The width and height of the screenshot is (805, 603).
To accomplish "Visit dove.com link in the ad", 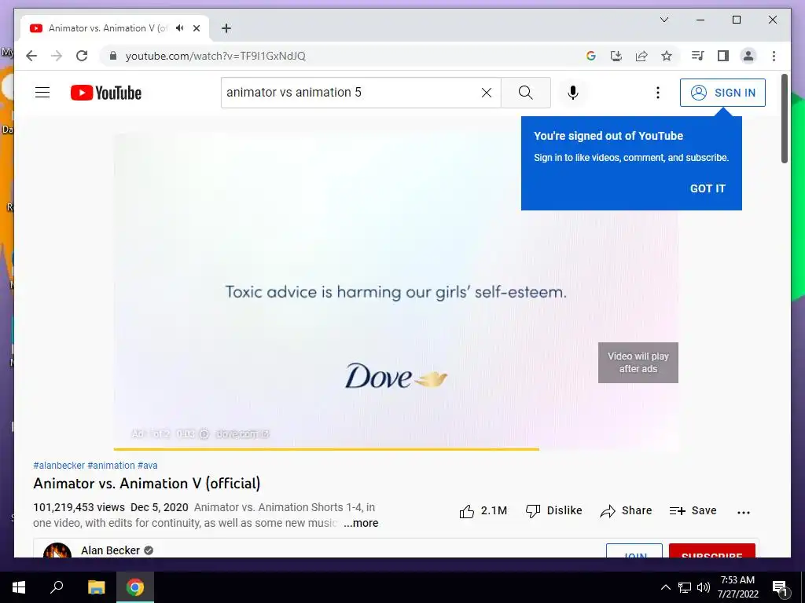I will (x=242, y=433).
